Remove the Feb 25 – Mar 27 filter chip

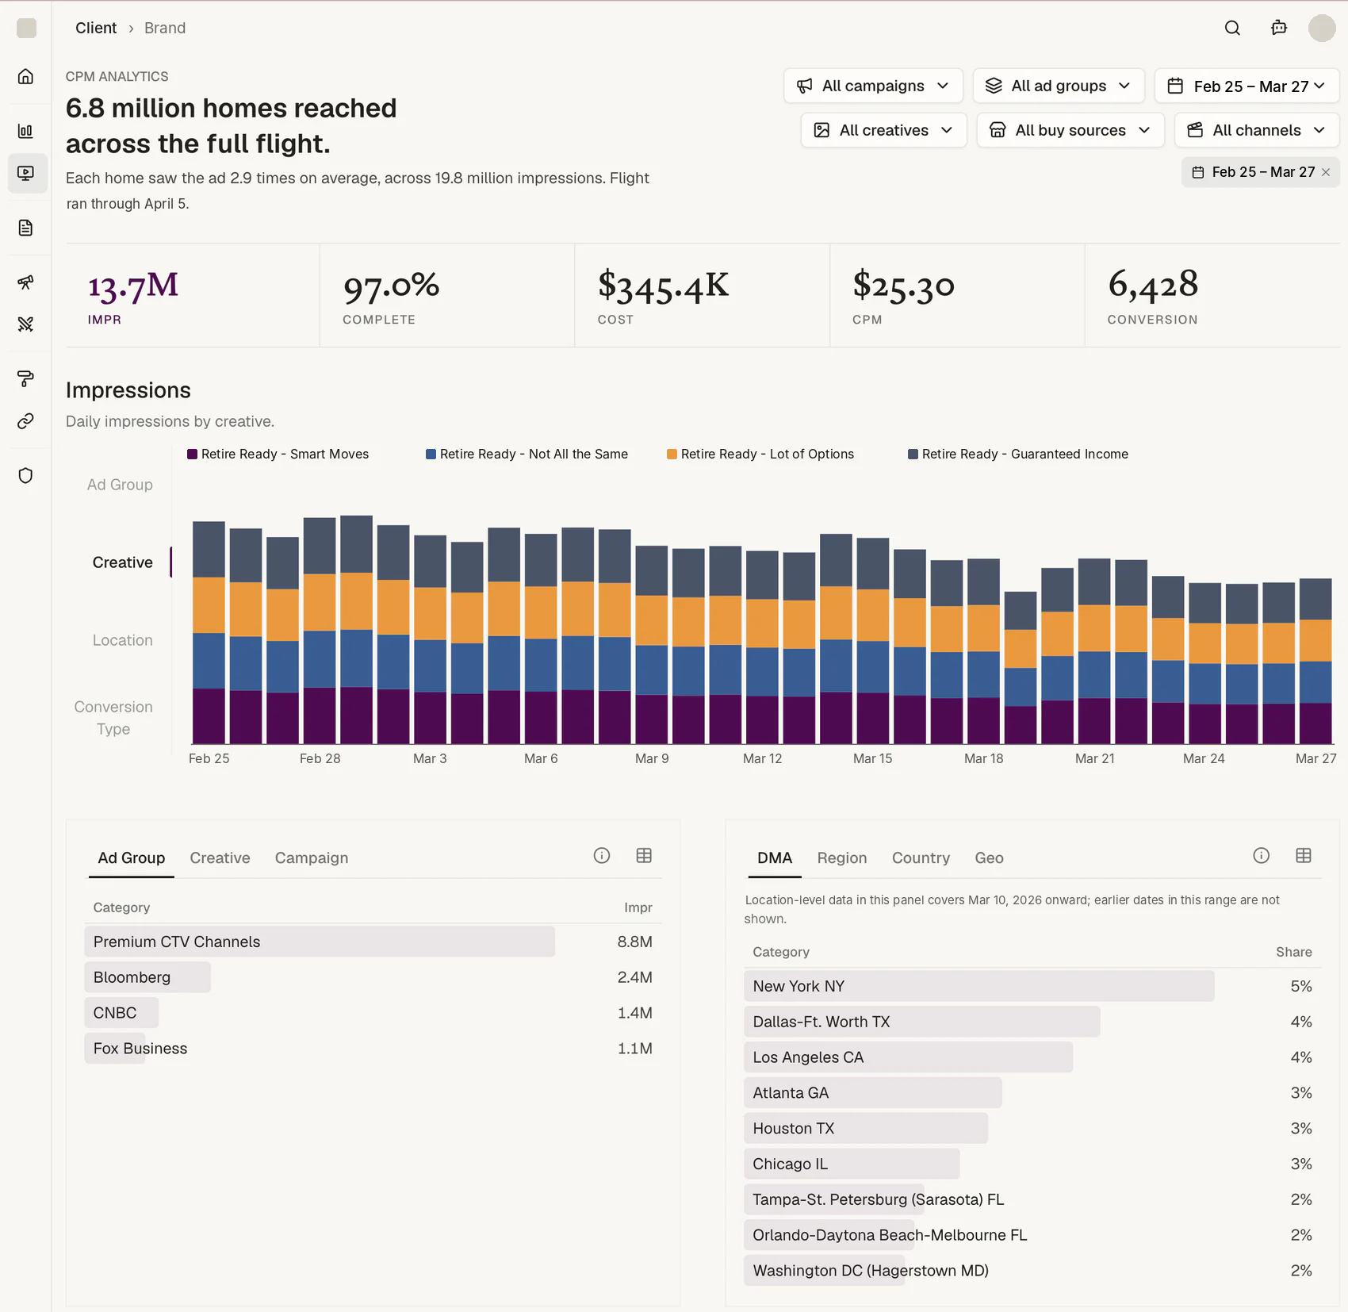tap(1326, 172)
